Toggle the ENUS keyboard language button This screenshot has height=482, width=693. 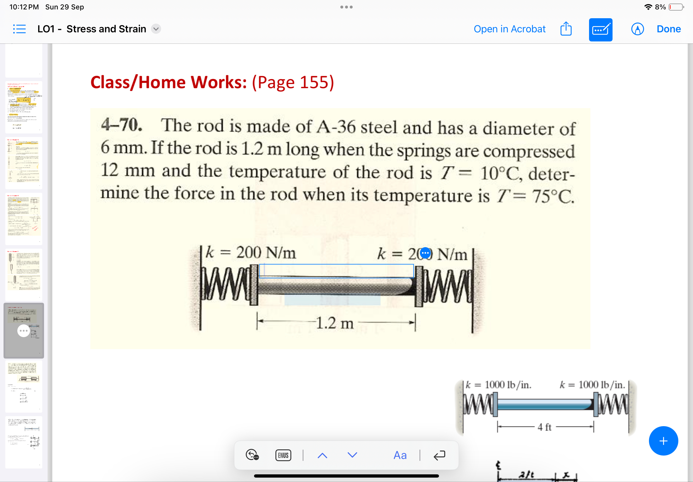283,455
